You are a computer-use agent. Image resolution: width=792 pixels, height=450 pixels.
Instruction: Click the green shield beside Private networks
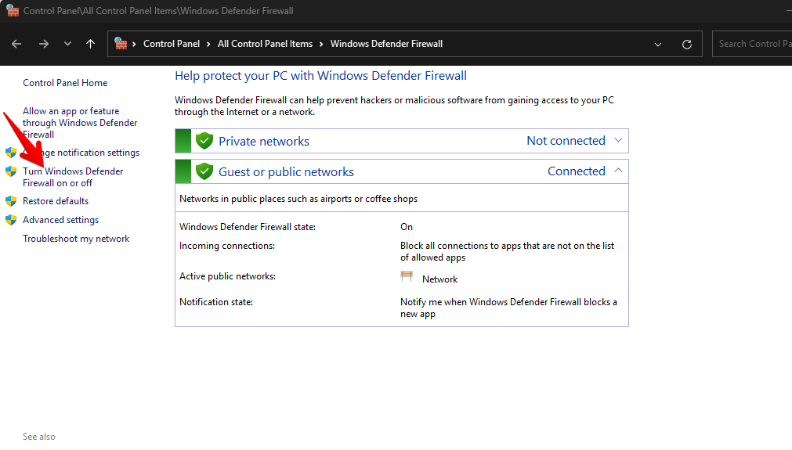tap(204, 141)
